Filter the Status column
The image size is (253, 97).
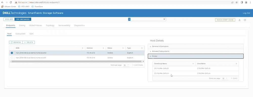[123, 48]
